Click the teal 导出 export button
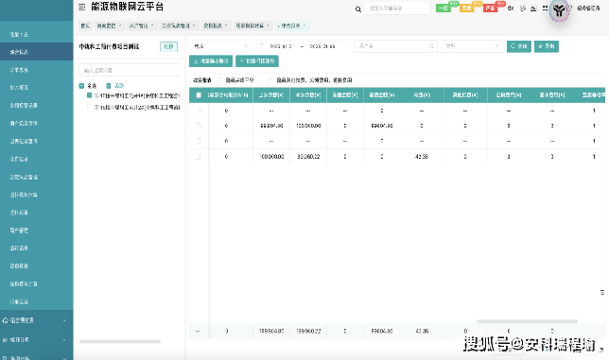This screenshot has height=360, width=609. pos(547,46)
